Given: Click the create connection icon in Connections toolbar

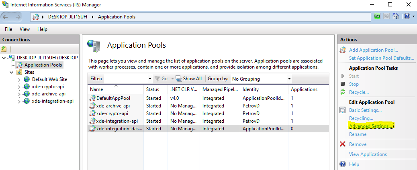Looking at the screenshot, I should [x=4, y=49].
